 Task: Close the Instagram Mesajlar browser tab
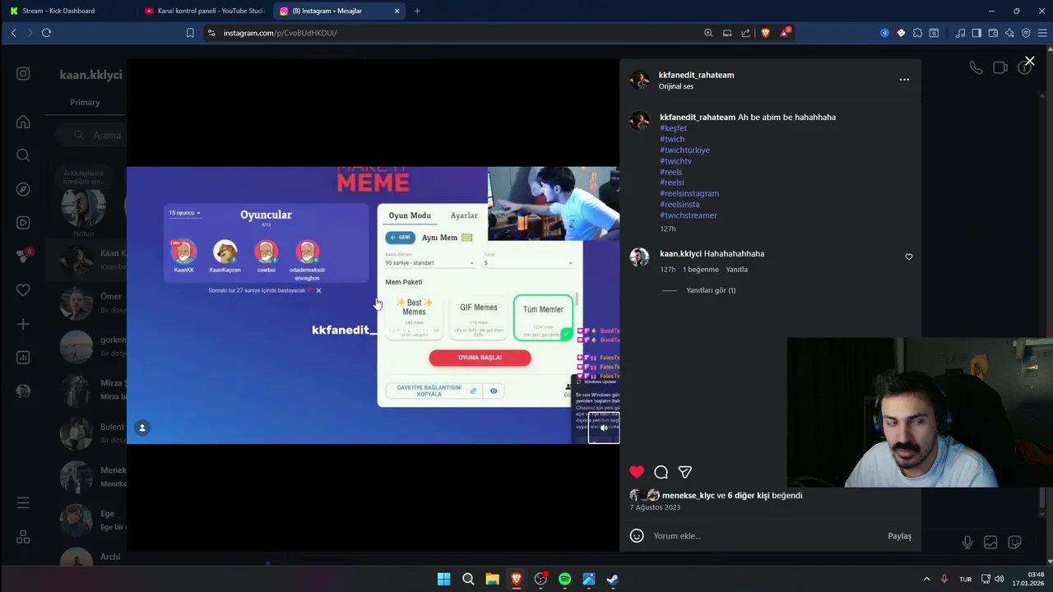[x=397, y=11]
